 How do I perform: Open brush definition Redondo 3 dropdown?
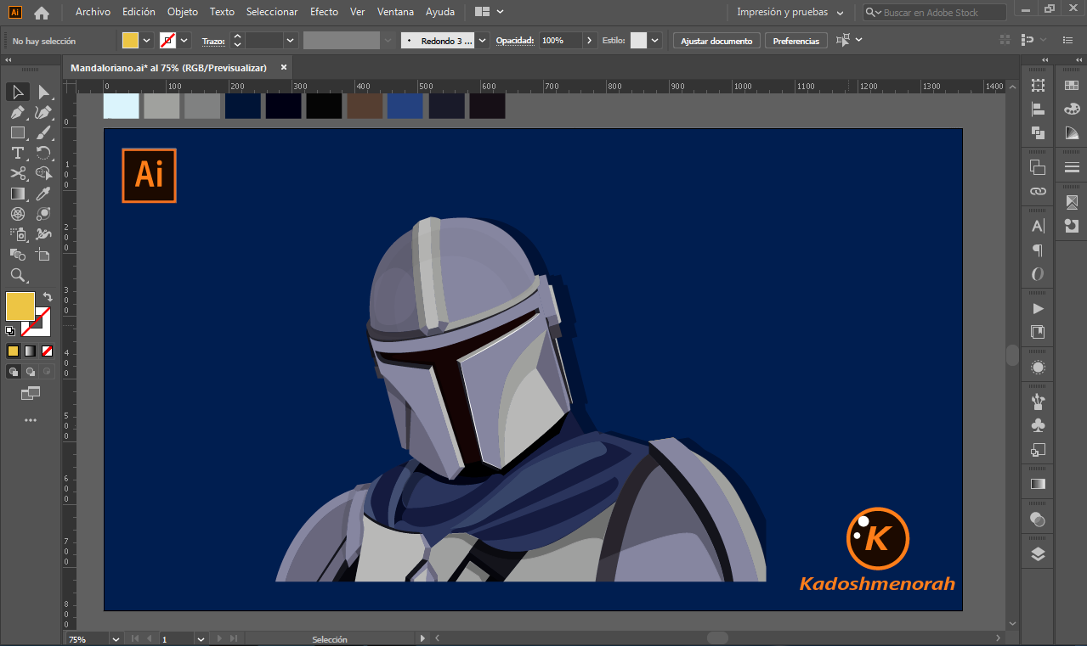click(x=483, y=40)
